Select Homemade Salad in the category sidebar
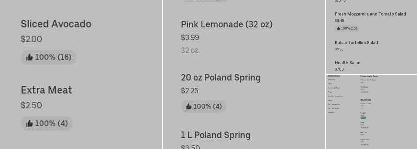Viewport: 417px width, 149px height. tap(334, 88)
